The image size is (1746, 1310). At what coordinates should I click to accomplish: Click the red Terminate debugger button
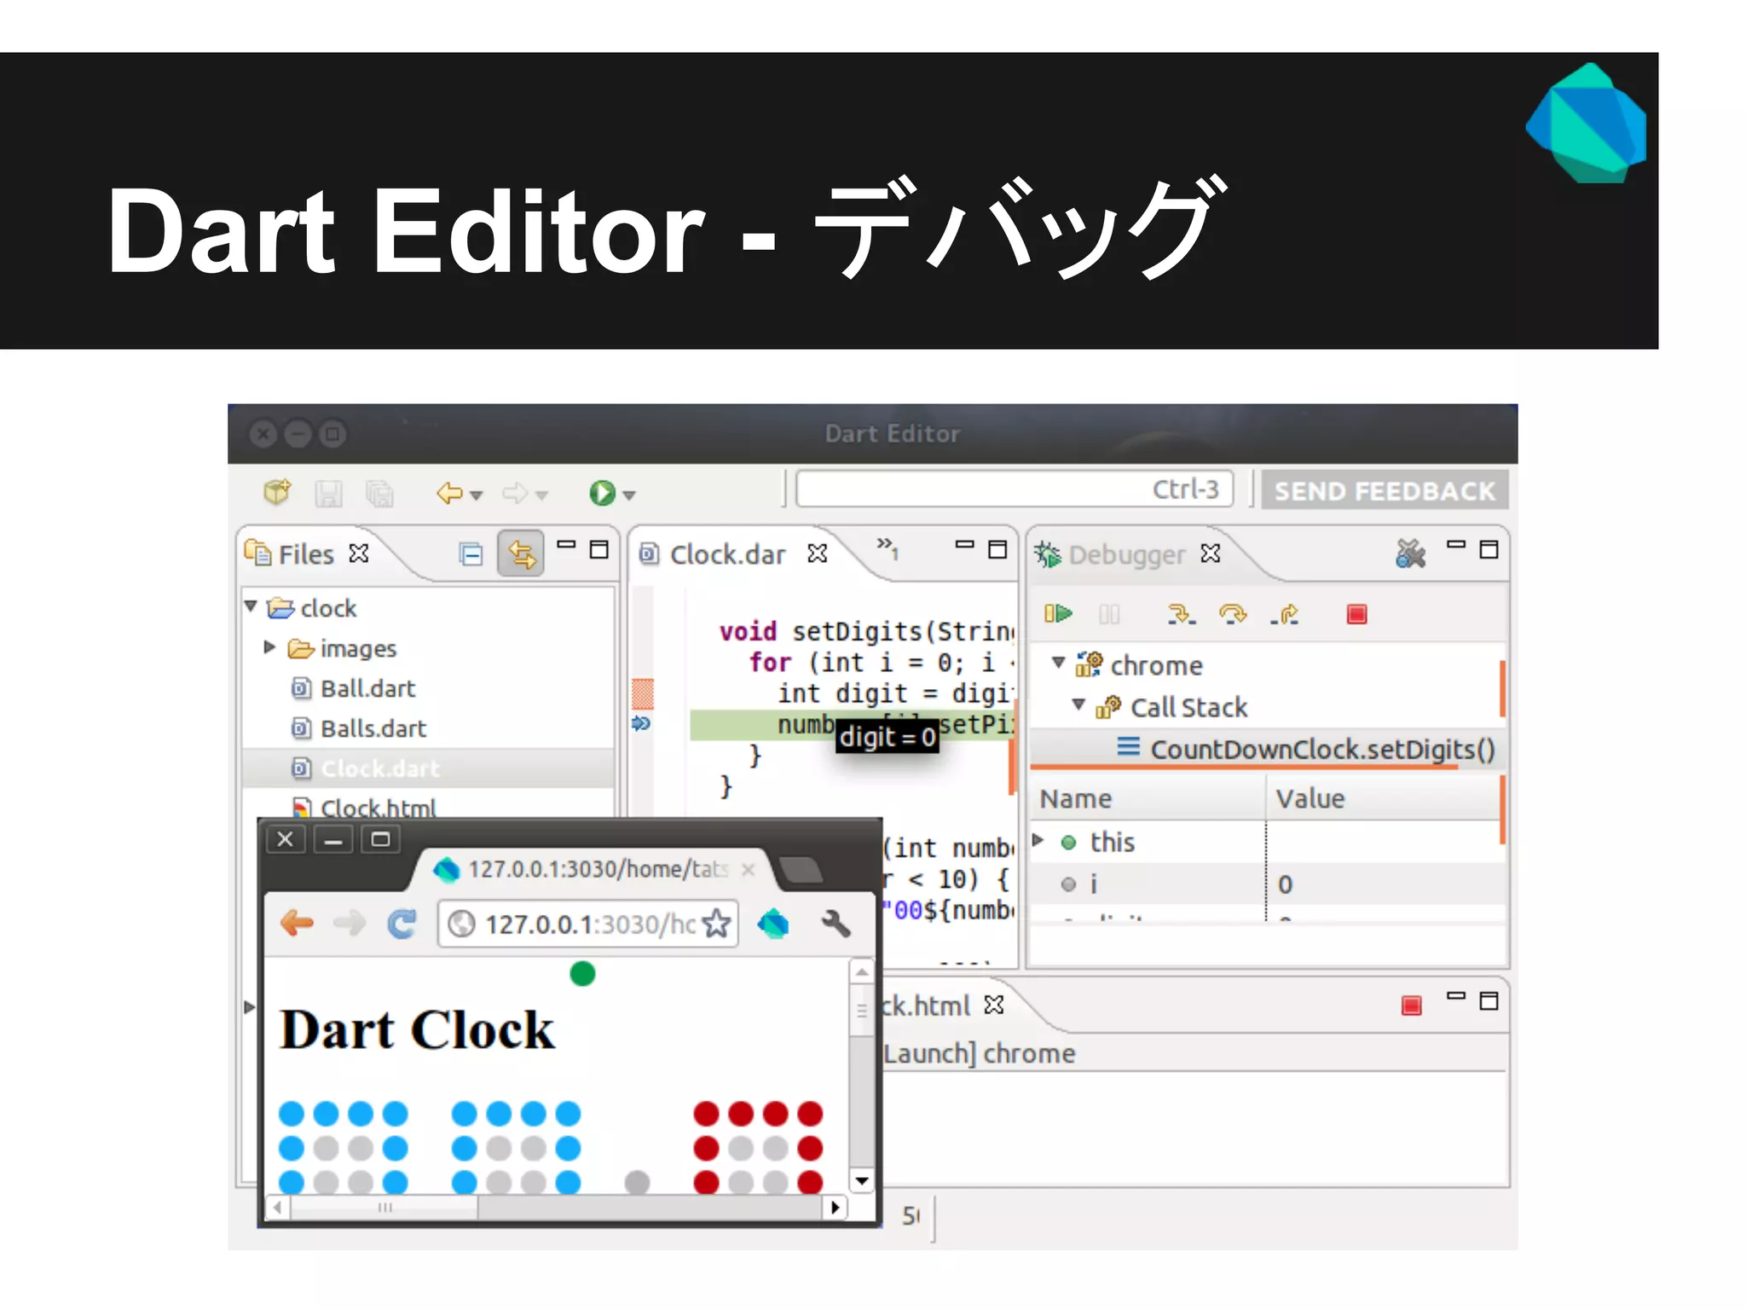pyautogui.click(x=1356, y=614)
